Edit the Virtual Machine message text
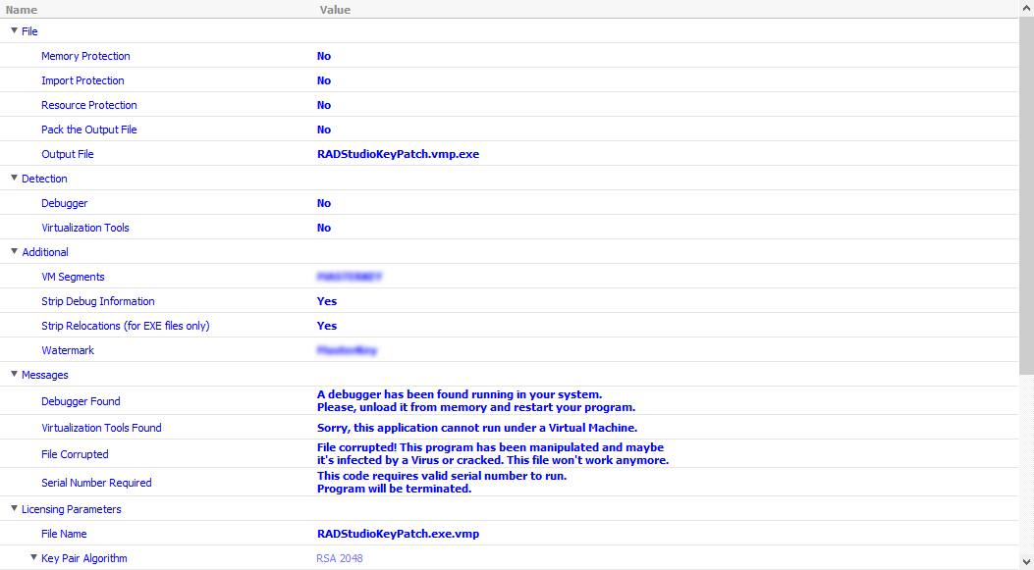The image size is (1034, 570). point(477,428)
